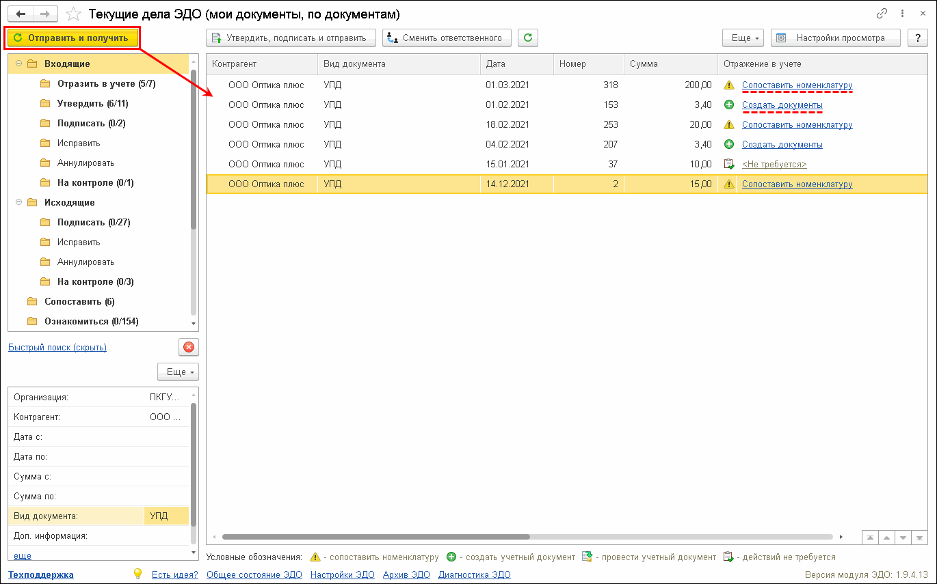Hide quick search via Быстрый поиск (скрыть) link
The image size is (937, 584).
tap(57, 348)
